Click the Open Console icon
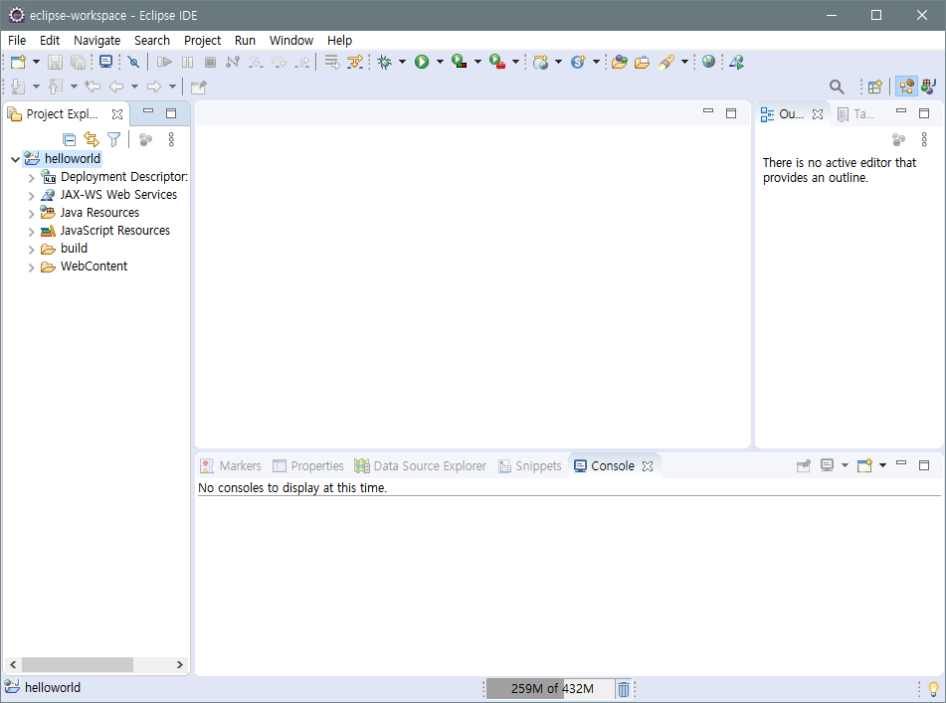This screenshot has height=703, width=946. [x=865, y=465]
